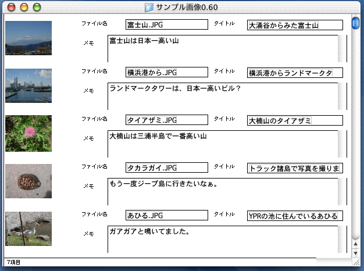
Task: Click the duck photo thumbnail
Action: click(x=28, y=229)
